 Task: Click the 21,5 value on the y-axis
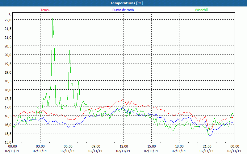(x=8, y=29)
